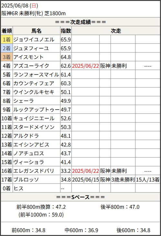Select horse name ジョワイユノエル
The image size is (161, 236).
pos(34,40)
